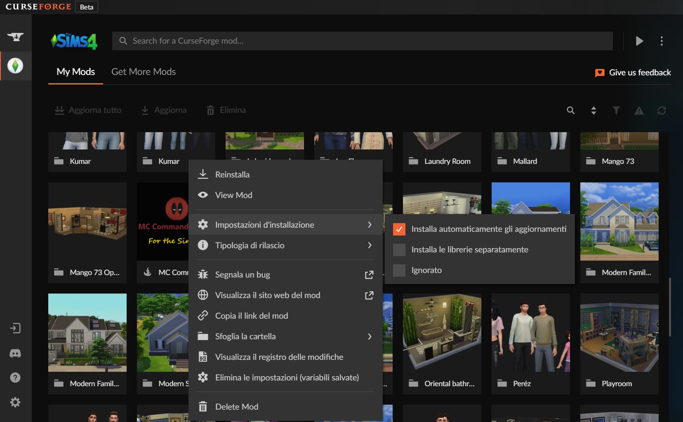Switch to Get More Mods tab

(144, 72)
